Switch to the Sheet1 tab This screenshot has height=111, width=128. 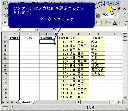click(x=26, y=102)
